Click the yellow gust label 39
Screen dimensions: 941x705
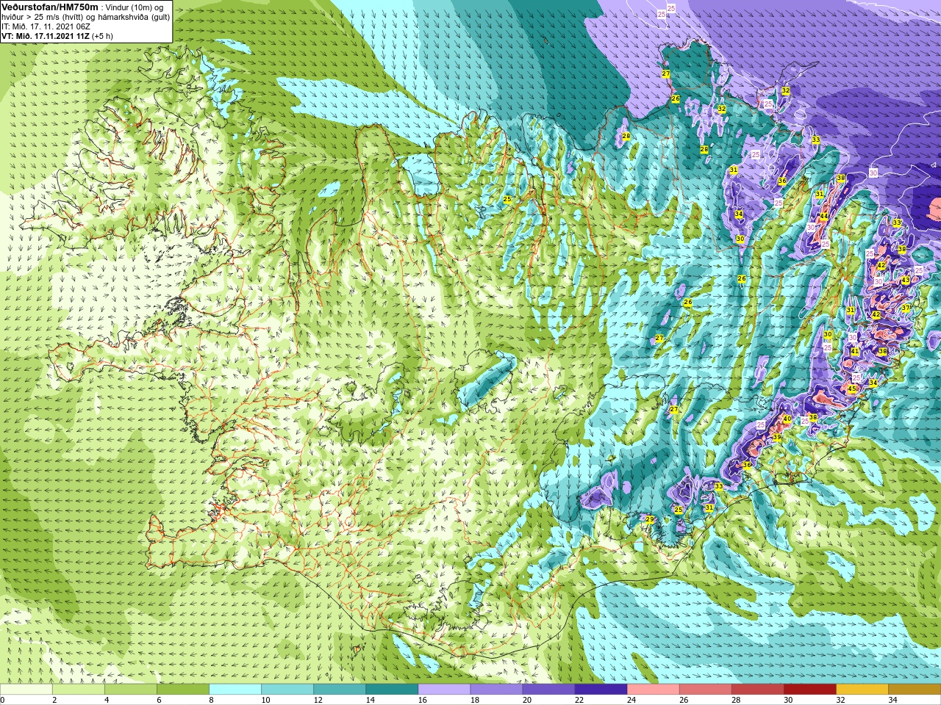[777, 438]
